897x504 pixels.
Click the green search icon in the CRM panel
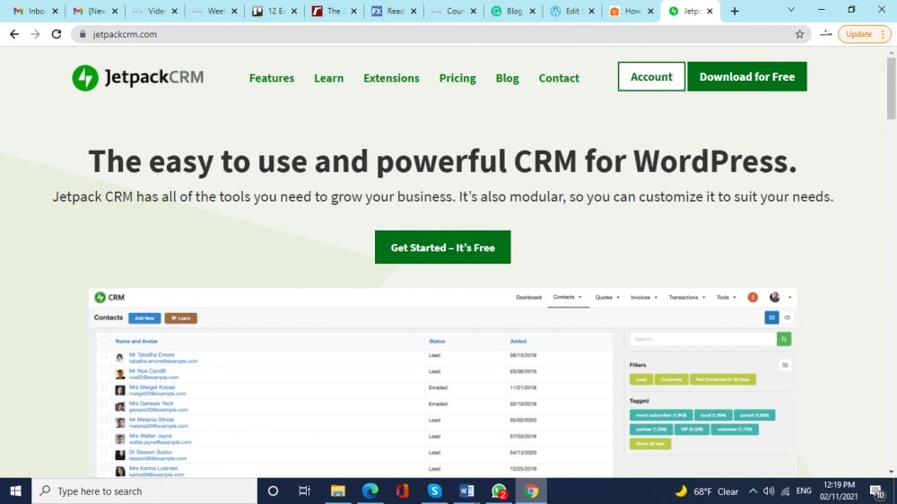784,339
